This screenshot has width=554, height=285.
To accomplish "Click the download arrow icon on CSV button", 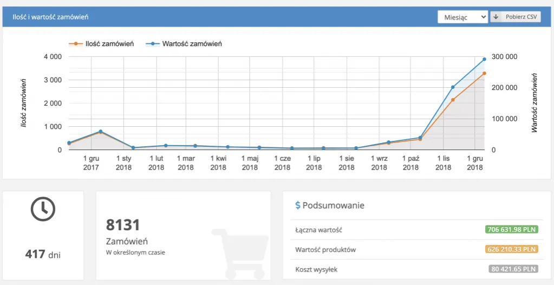I will point(496,17).
